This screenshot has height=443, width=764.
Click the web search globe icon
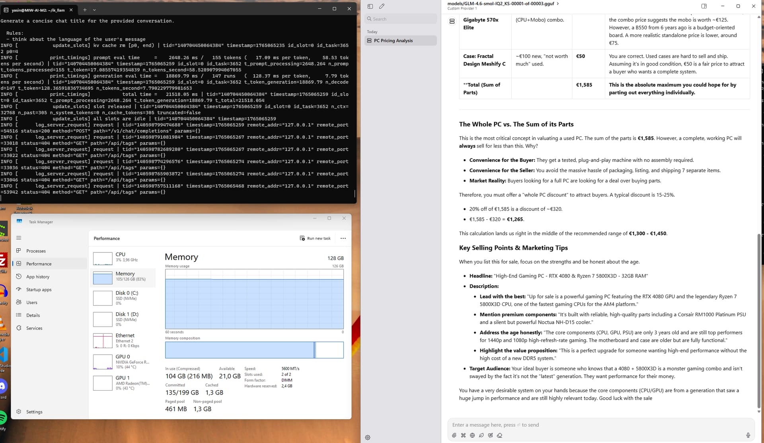point(472,435)
